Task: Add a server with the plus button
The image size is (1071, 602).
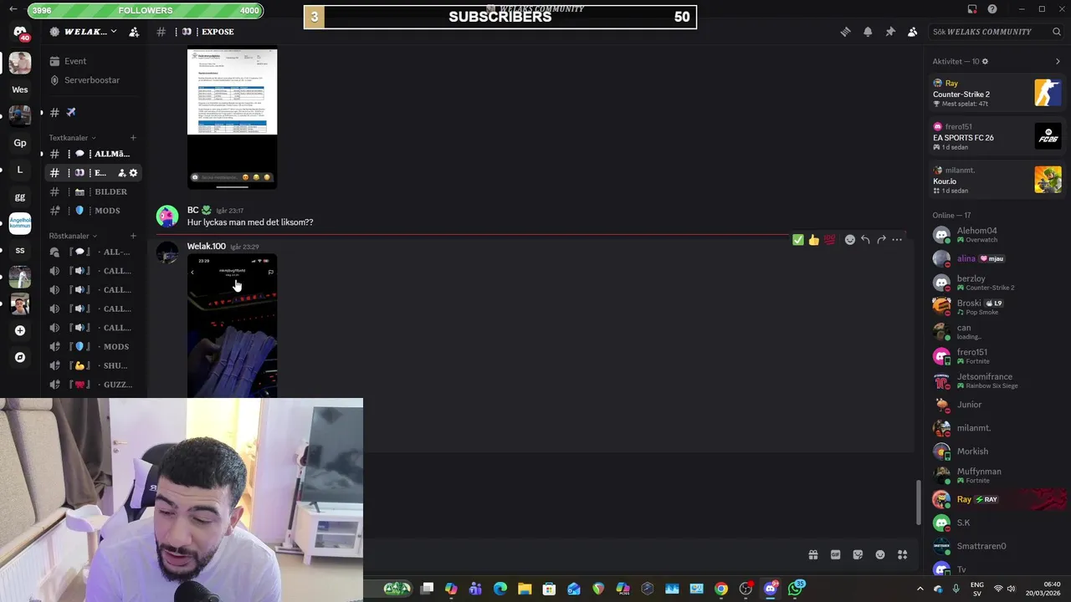Action: point(20,330)
